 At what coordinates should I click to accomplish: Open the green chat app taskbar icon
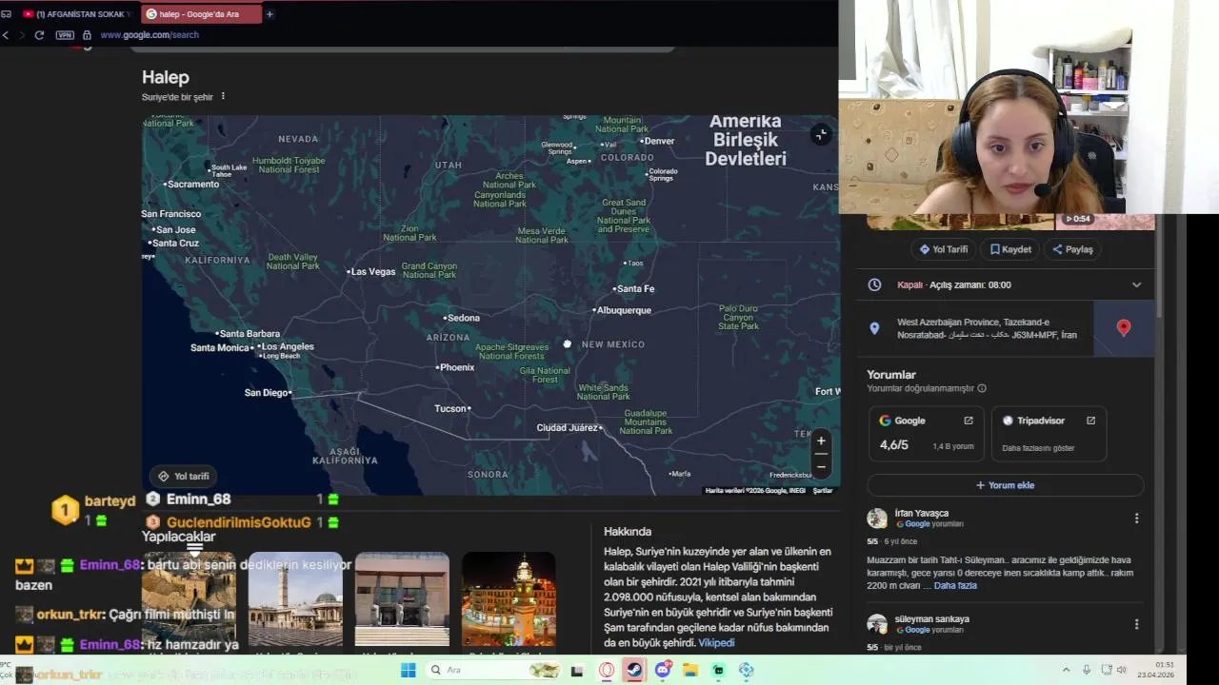click(x=718, y=671)
